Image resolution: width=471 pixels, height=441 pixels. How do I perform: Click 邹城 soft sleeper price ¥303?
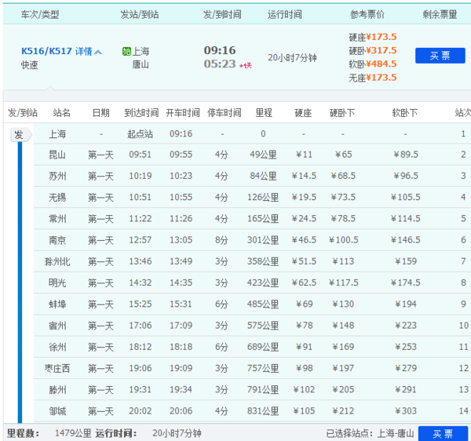[x=406, y=411]
